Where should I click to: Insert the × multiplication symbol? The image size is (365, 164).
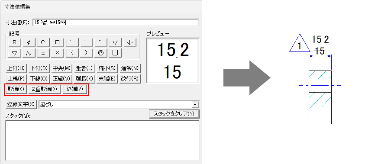click(58, 53)
